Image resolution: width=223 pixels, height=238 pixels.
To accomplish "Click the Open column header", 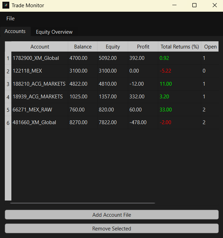I will pyautogui.click(x=210, y=46).
